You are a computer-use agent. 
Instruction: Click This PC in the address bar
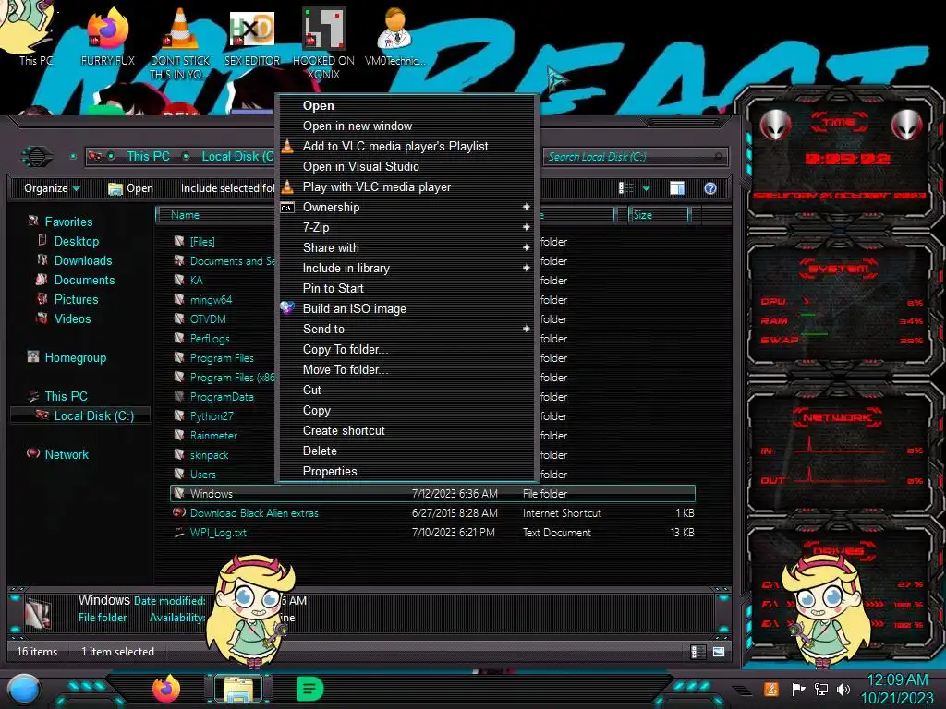coord(148,156)
